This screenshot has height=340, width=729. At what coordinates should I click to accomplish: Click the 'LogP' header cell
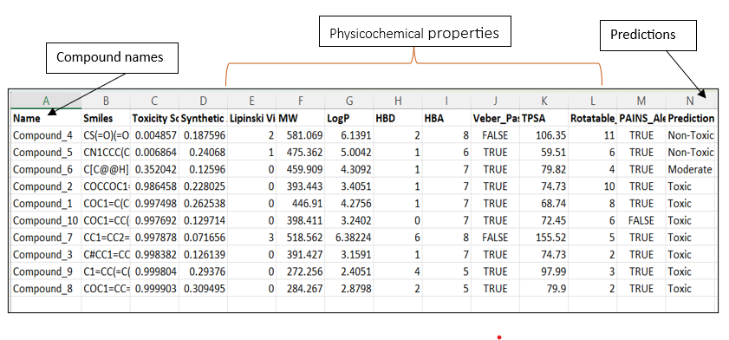coord(349,118)
